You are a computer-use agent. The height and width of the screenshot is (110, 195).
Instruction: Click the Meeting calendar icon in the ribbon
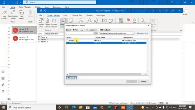click(x=111, y=20)
